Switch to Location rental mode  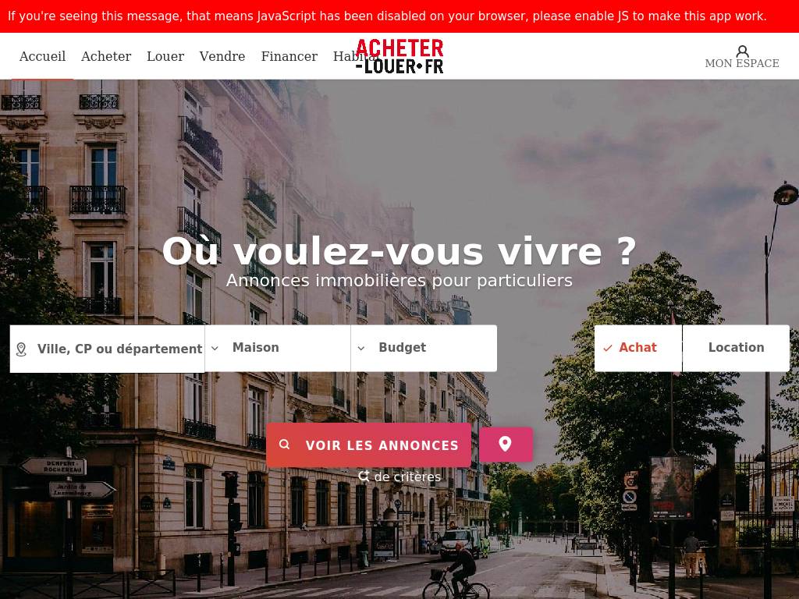tap(736, 349)
